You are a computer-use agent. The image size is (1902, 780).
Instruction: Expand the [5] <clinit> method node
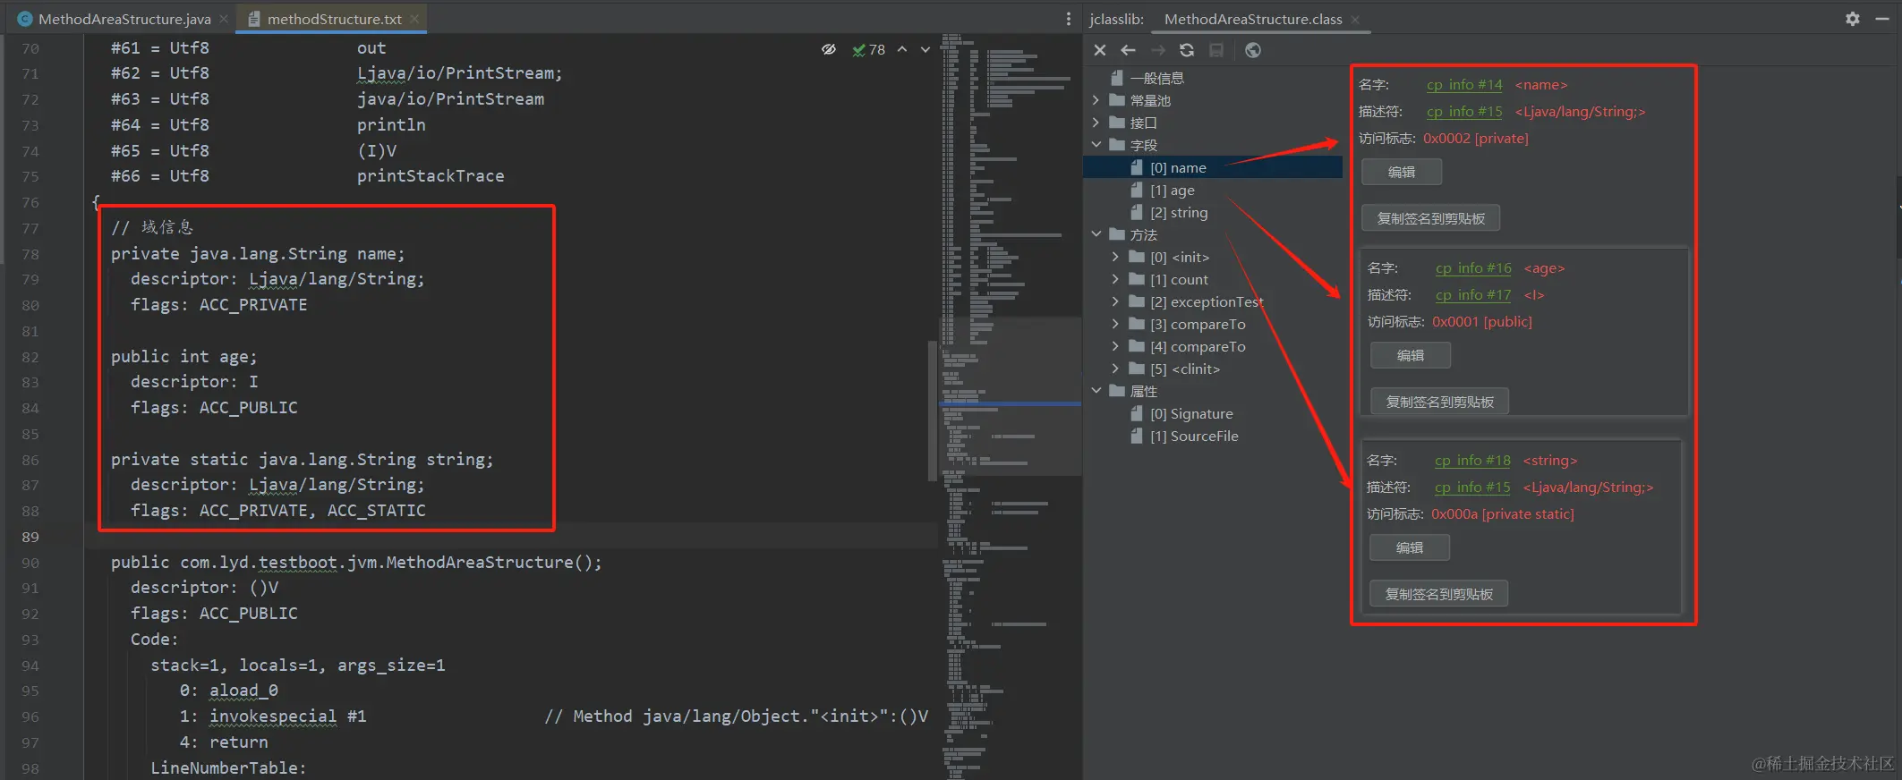[x=1115, y=369]
